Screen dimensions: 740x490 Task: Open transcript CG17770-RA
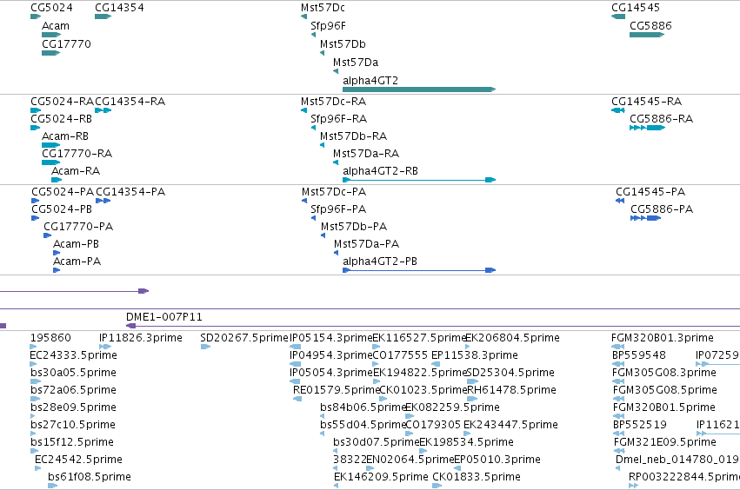pyautogui.click(x=77, y=154)
